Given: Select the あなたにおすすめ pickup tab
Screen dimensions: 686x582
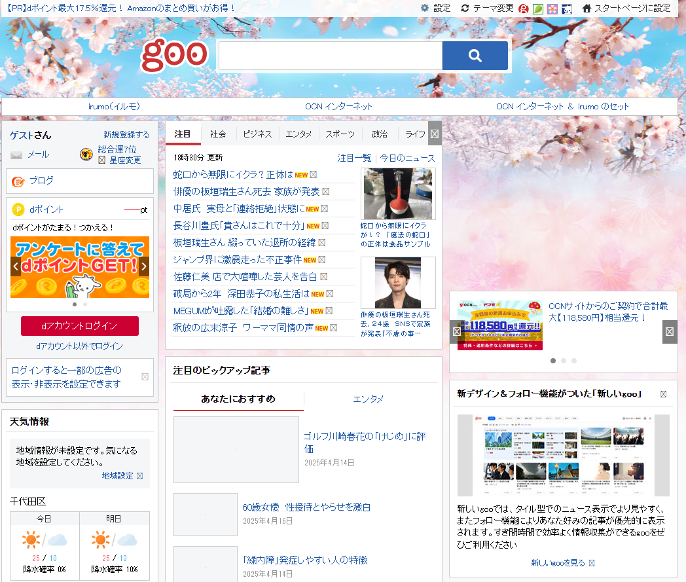Looking at the screenshot, I should point(238,399).
